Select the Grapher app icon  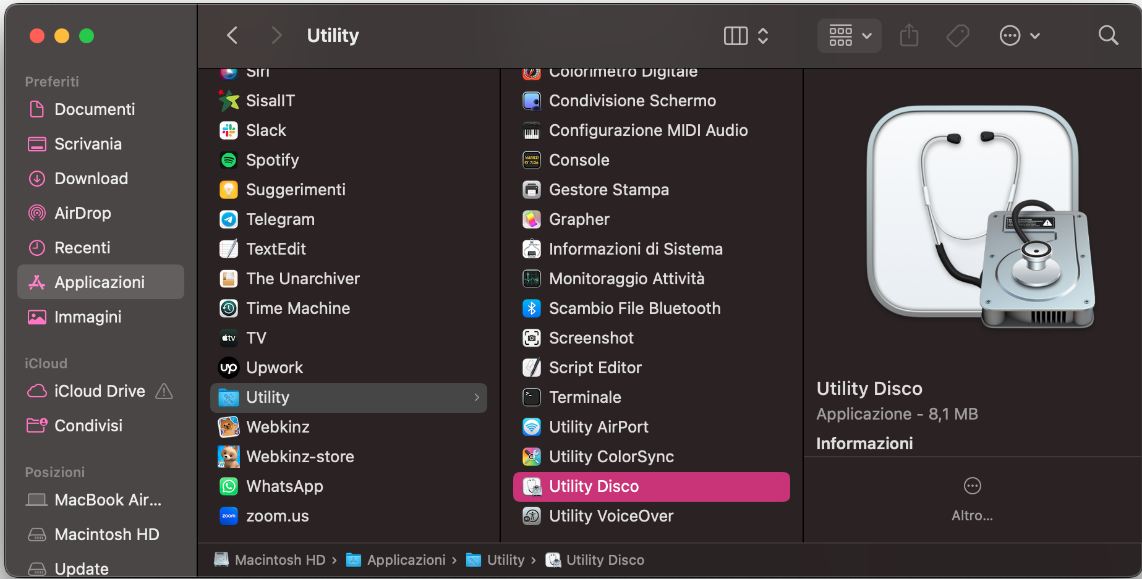[x=532, y=219]
